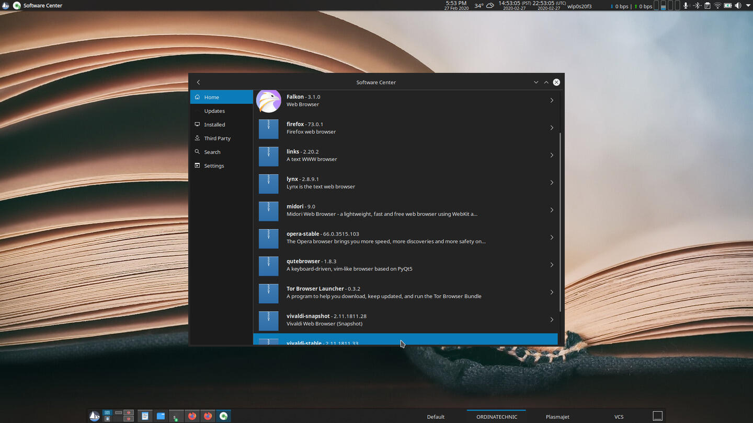The height and width of the screenshot is (423, 753).
Task: Open the clipboard tray icon
Action: coord(707,6)
